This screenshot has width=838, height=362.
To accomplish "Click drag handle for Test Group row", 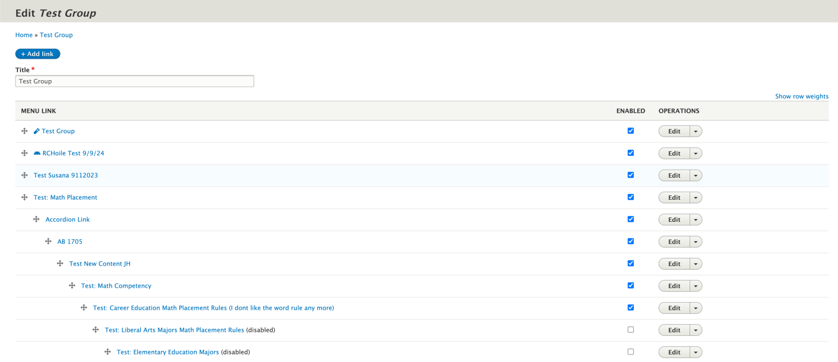I will [x=24, y=131].
